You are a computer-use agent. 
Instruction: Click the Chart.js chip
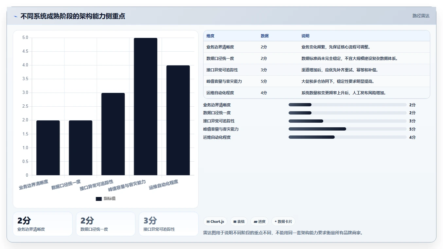(215, 222)
